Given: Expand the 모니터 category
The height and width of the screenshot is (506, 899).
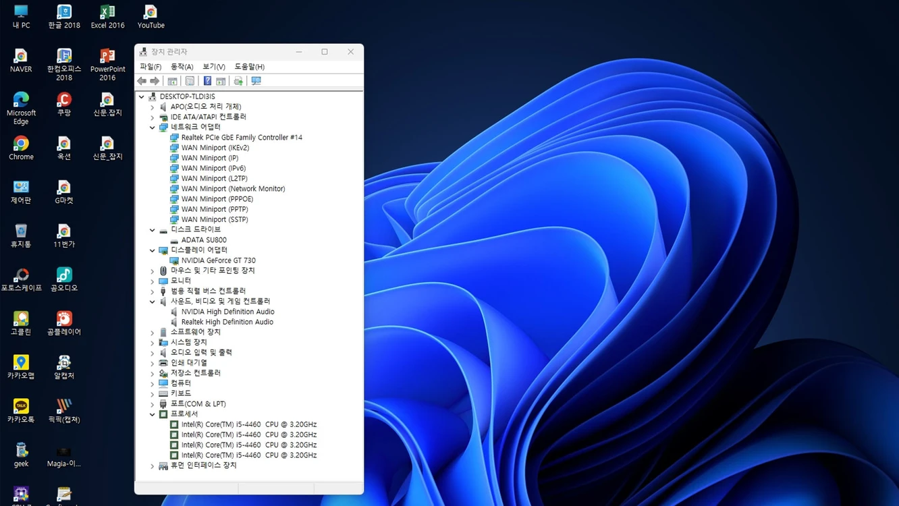Looking at the screenshot, I should tap(153, 281).
